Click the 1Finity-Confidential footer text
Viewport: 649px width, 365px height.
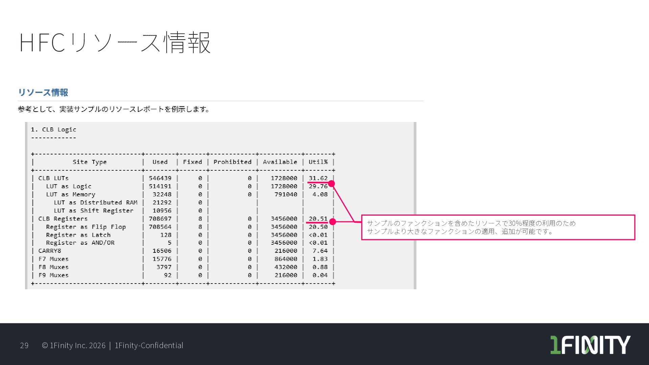tap(149, 345)
